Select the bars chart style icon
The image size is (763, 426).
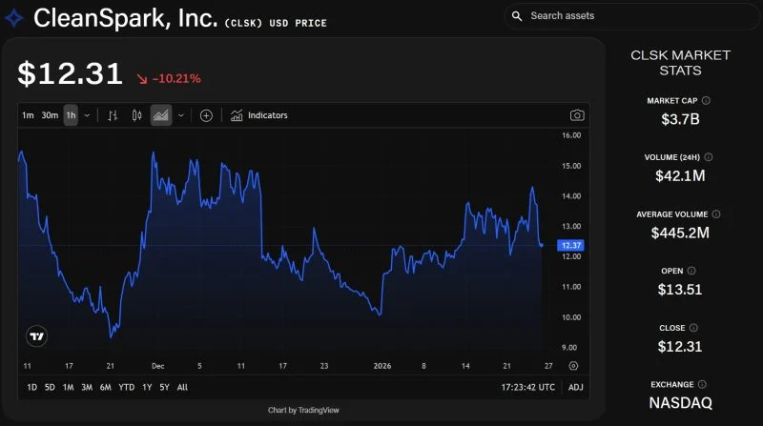click(113, 115)
